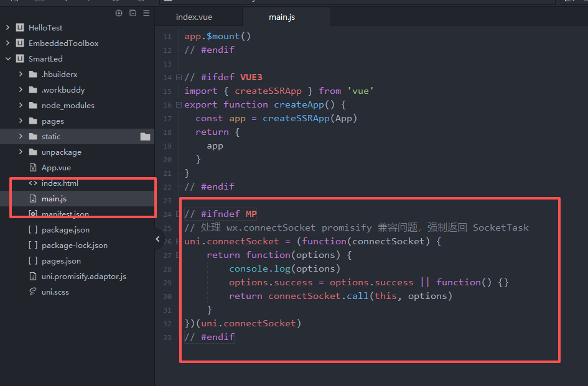Expand the EmbeddedToolbox project
Image resolution: width=588 pixels, height=386 pixels.
click(8, 43)
